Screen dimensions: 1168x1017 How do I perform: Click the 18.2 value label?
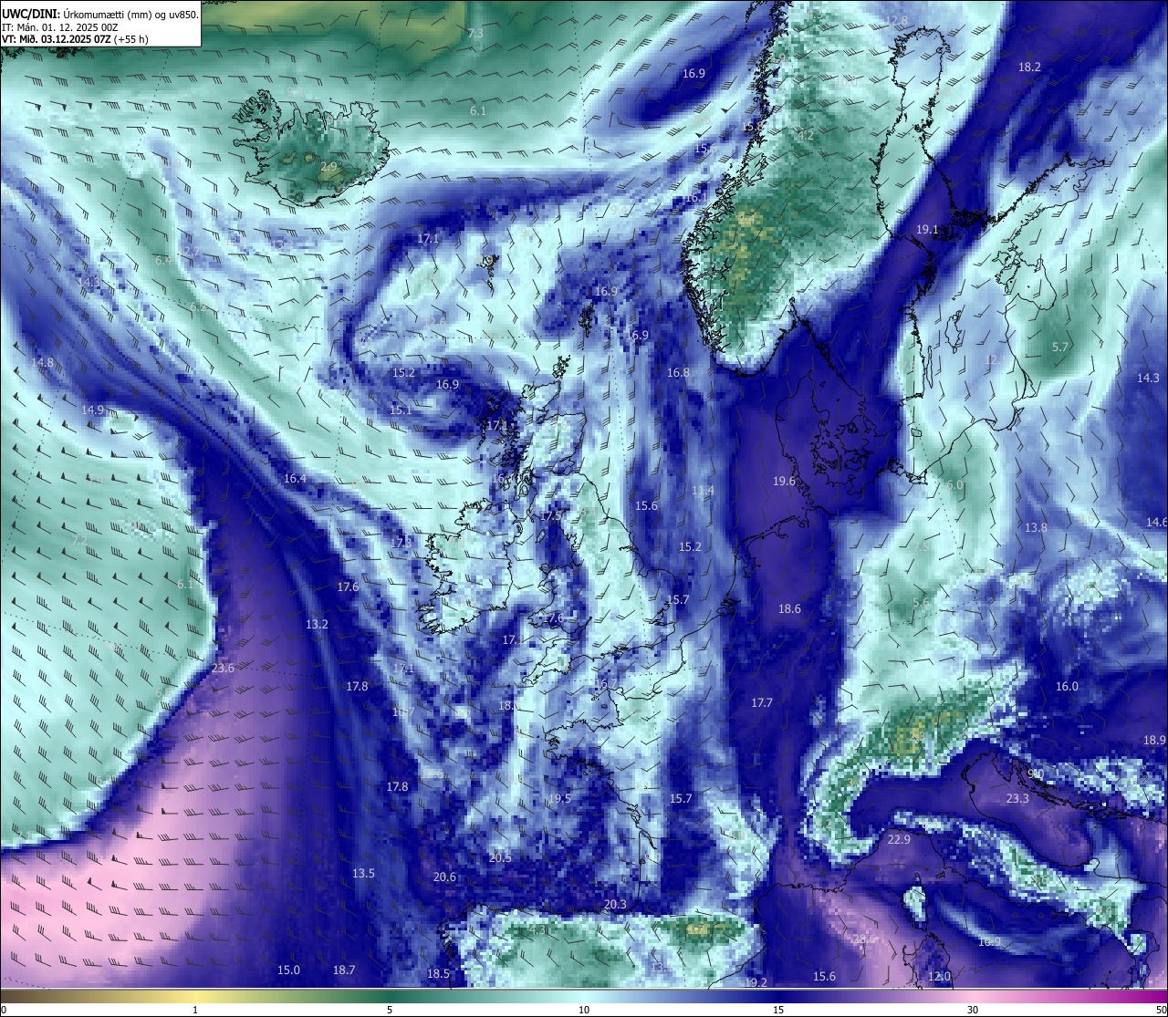tap(1029, 67)
